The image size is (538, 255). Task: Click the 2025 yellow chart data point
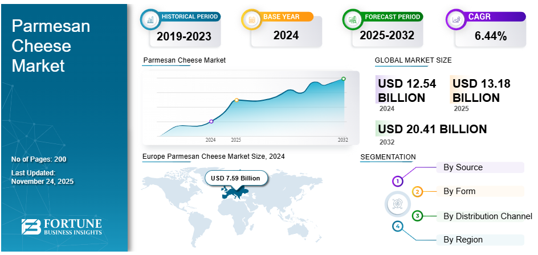point(237,101)
